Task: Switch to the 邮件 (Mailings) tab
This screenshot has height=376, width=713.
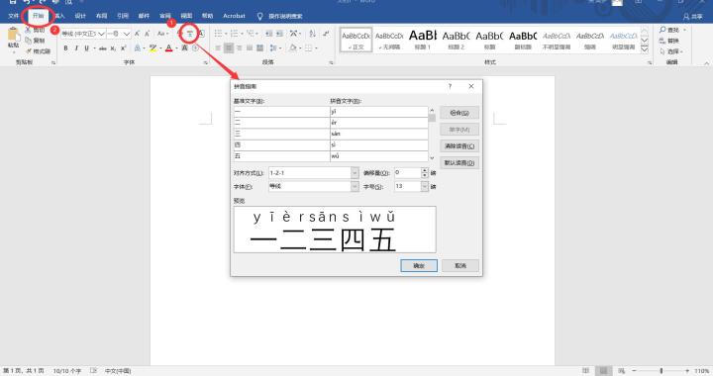Action: coord(144,16)
